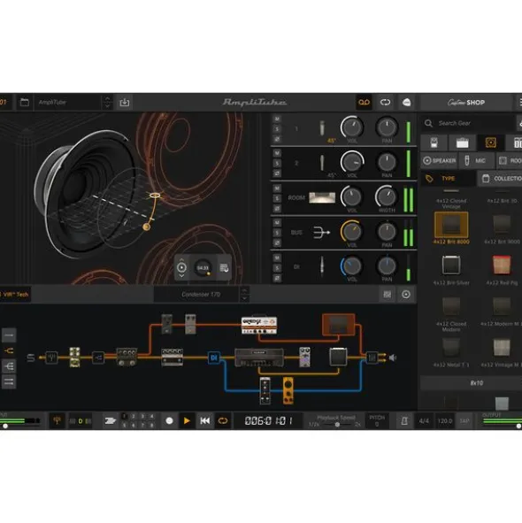Open the Custom SHOP

[x=466, y=103]
